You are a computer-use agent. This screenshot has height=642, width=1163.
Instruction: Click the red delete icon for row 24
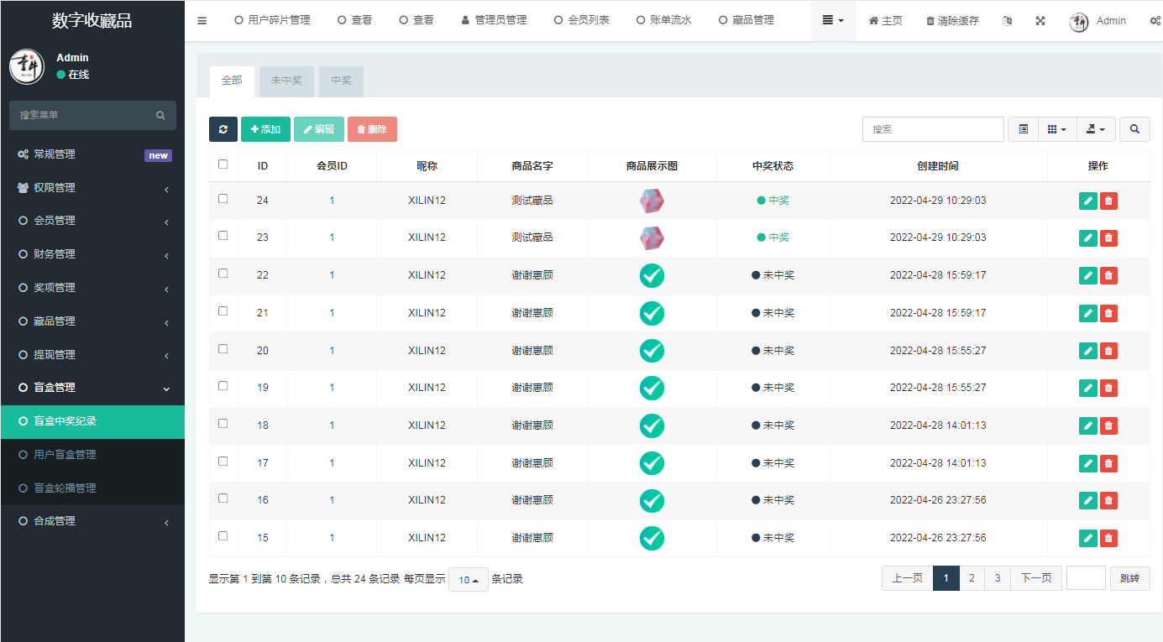pyautogui.click(x=1108, y=201)
